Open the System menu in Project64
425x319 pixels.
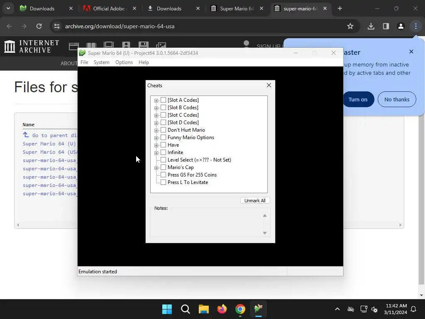click(102, 62)
